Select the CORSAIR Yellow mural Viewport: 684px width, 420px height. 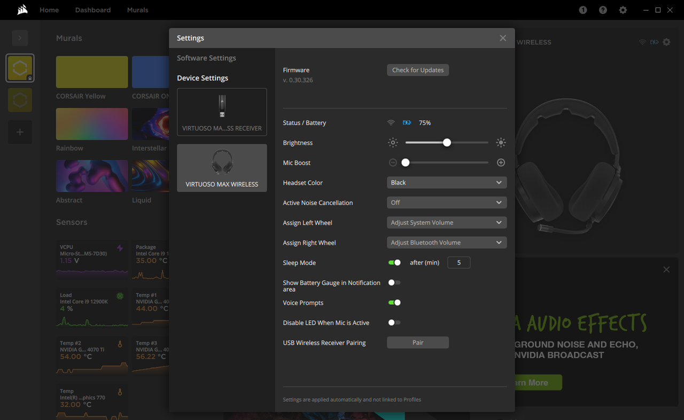[92, 72]
